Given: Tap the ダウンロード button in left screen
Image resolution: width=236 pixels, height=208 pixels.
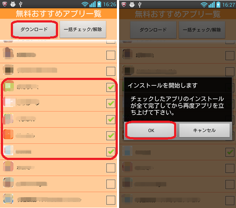Looking at the screenshot, I should 34,29.
